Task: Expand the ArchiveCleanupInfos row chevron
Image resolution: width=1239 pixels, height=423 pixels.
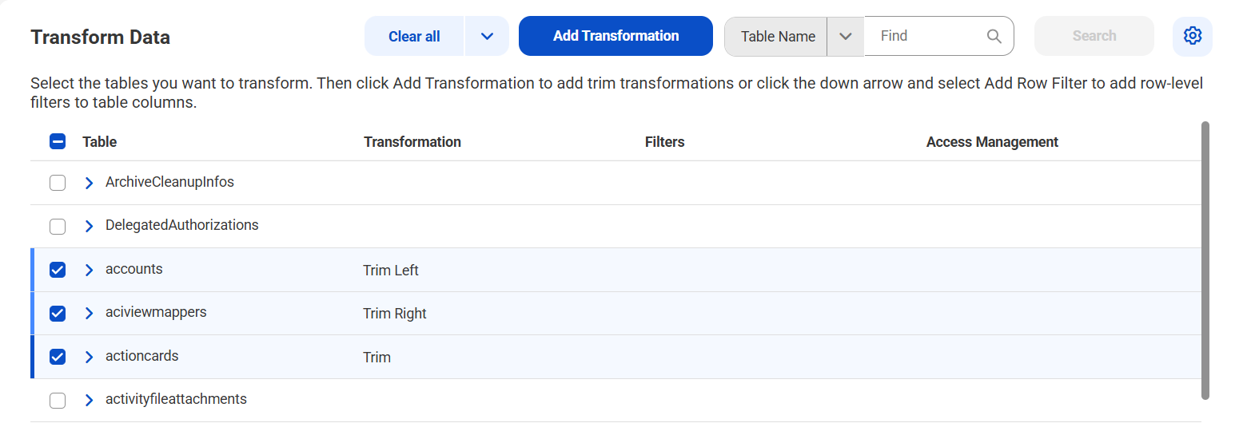Action: (x=89, y=183)
